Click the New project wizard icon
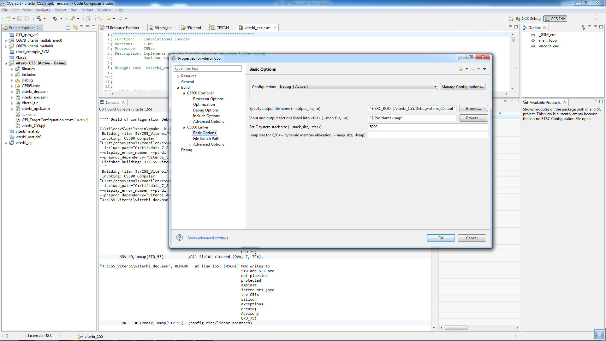Image resolution: width=606 pixels, height=341 pixels. pos(8,19)
